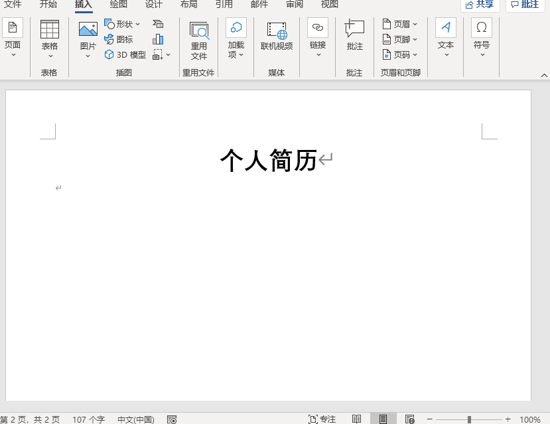Screen dimensions: 550x424
Task: Click the 共享 share button
Action: tap(479, 4)
